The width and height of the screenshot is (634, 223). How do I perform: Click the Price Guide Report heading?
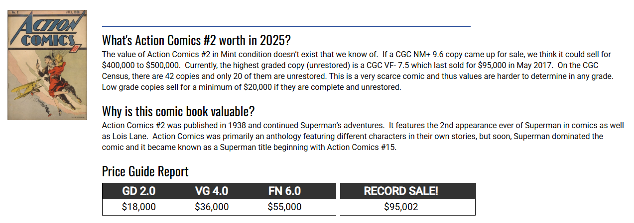click(x=145, y=171)
